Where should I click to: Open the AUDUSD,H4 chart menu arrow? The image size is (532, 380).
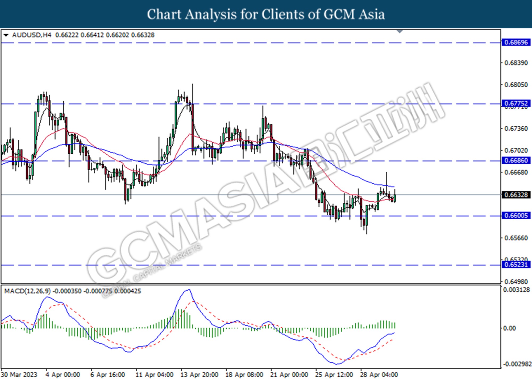click(x=6, y=35)
